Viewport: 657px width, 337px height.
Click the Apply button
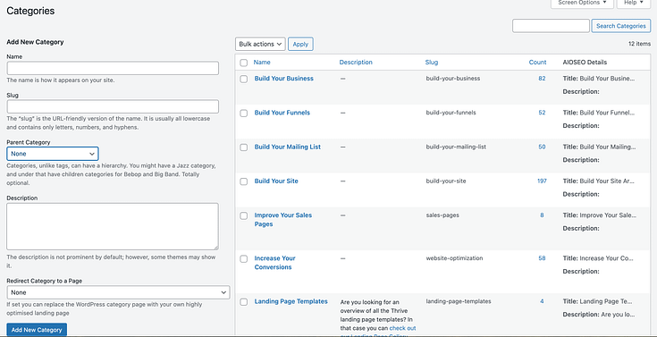pos(300,44)
